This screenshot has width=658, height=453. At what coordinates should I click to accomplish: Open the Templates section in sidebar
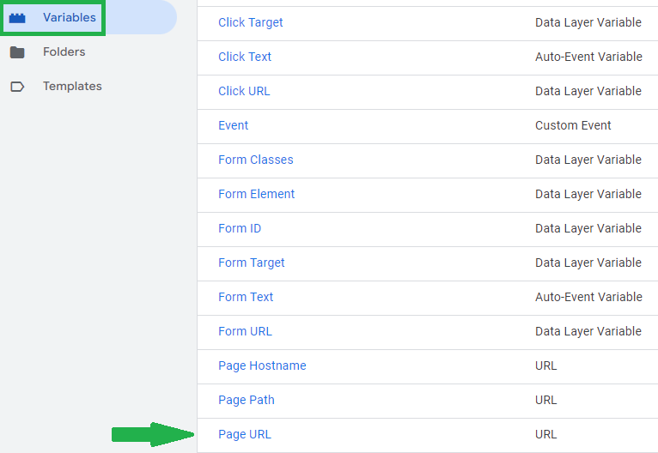(x=72, y=86)
